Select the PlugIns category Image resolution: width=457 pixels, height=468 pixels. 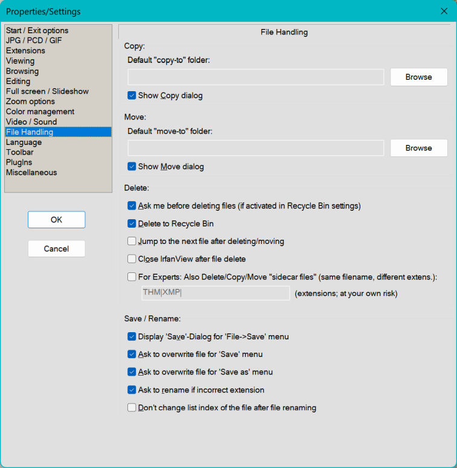(x=19, y=162)
